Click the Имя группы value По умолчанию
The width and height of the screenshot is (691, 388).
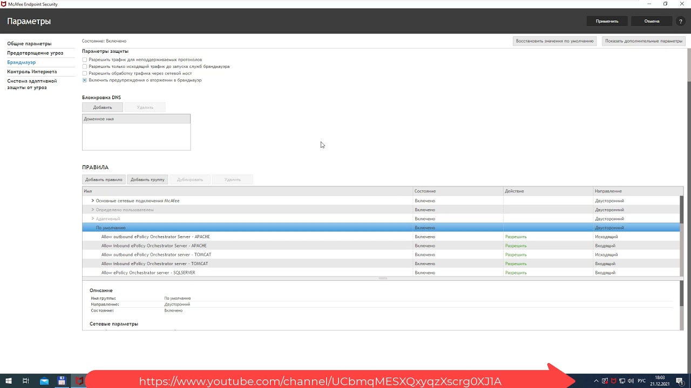pyautogui.click(x=178, y=298)
